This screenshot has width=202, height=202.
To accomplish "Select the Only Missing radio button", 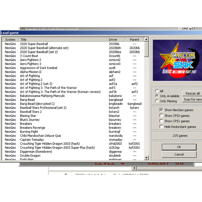I will [x=157, y=101].
